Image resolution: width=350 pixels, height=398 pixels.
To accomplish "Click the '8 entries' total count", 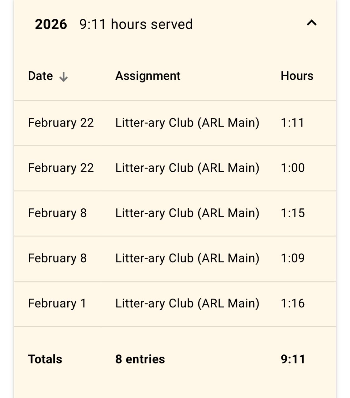I will coord(140,359).
